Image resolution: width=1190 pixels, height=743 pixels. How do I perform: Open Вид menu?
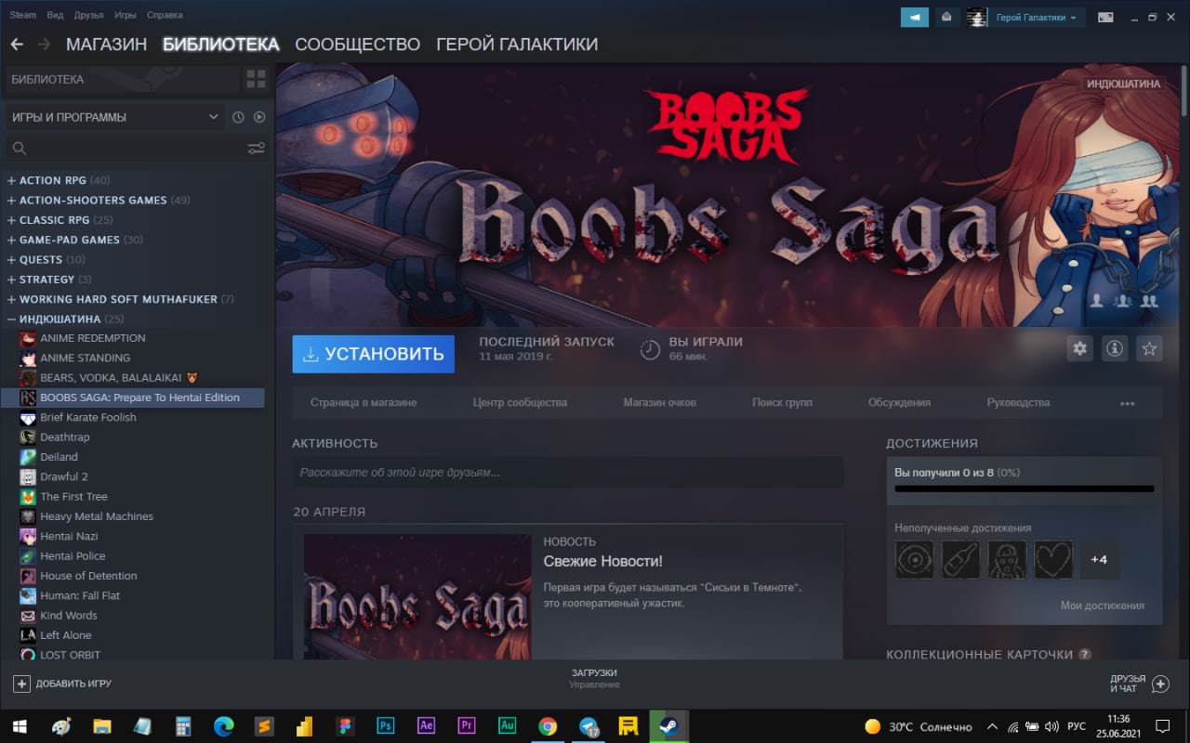[55, 15]
